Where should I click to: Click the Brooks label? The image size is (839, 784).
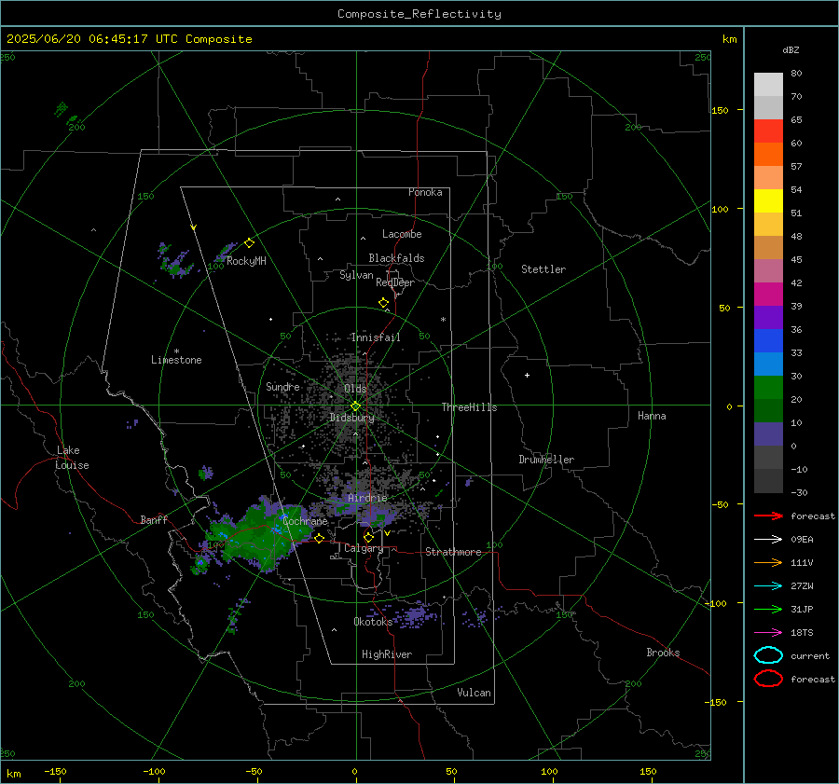(663, 653)
